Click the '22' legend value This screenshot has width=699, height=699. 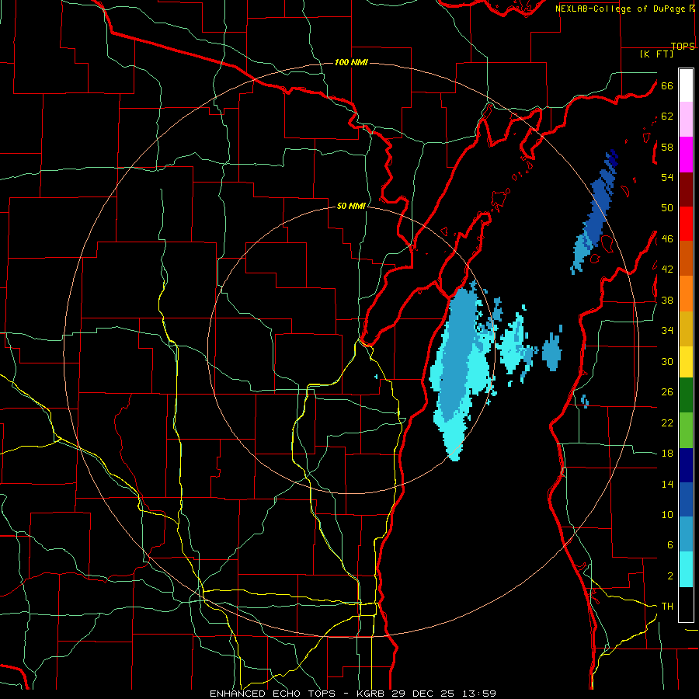pos(667,423)
